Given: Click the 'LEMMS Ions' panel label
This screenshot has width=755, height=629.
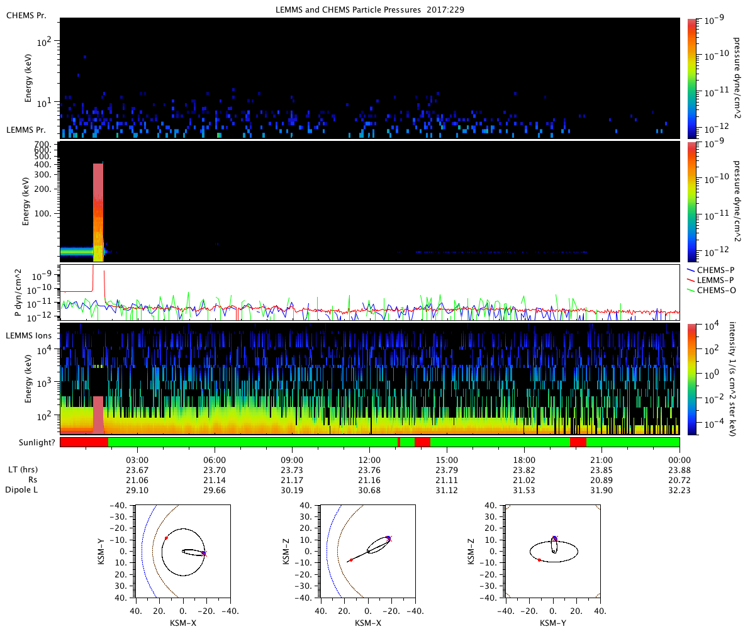Looking at the screenshot, I should click(x=28, y=336).
